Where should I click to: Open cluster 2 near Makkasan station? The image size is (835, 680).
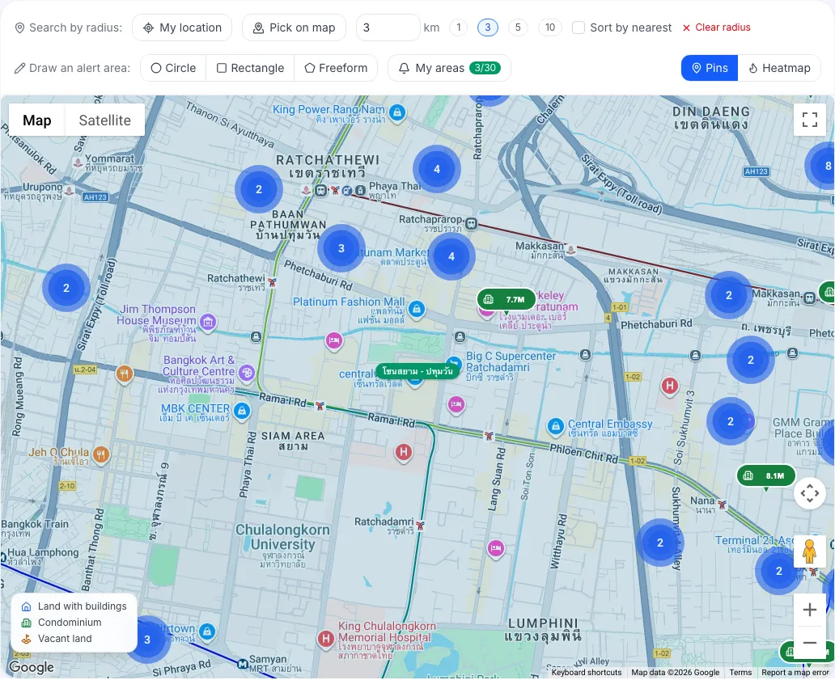729,295
